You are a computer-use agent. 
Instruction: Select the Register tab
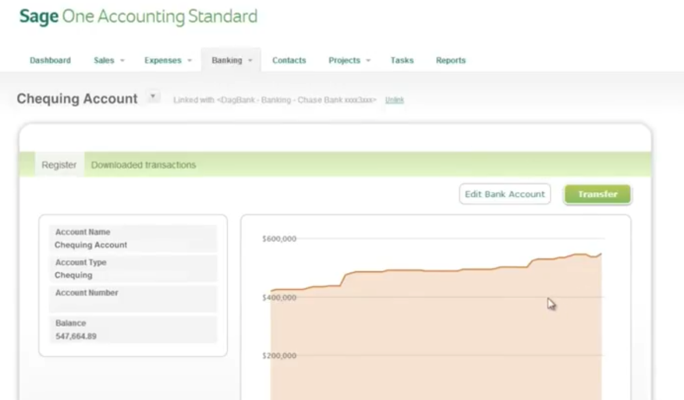59,165
